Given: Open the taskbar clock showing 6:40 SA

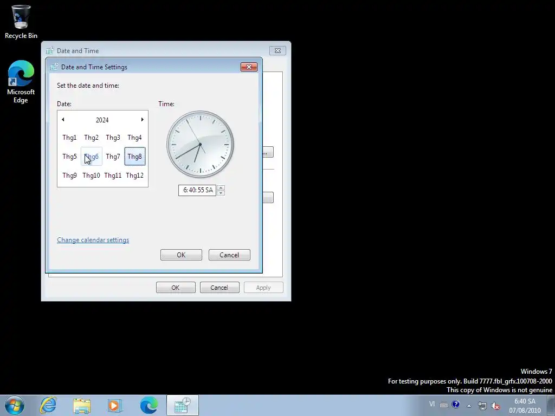Looking at the screenshot, I should click(x=525, y=406).
